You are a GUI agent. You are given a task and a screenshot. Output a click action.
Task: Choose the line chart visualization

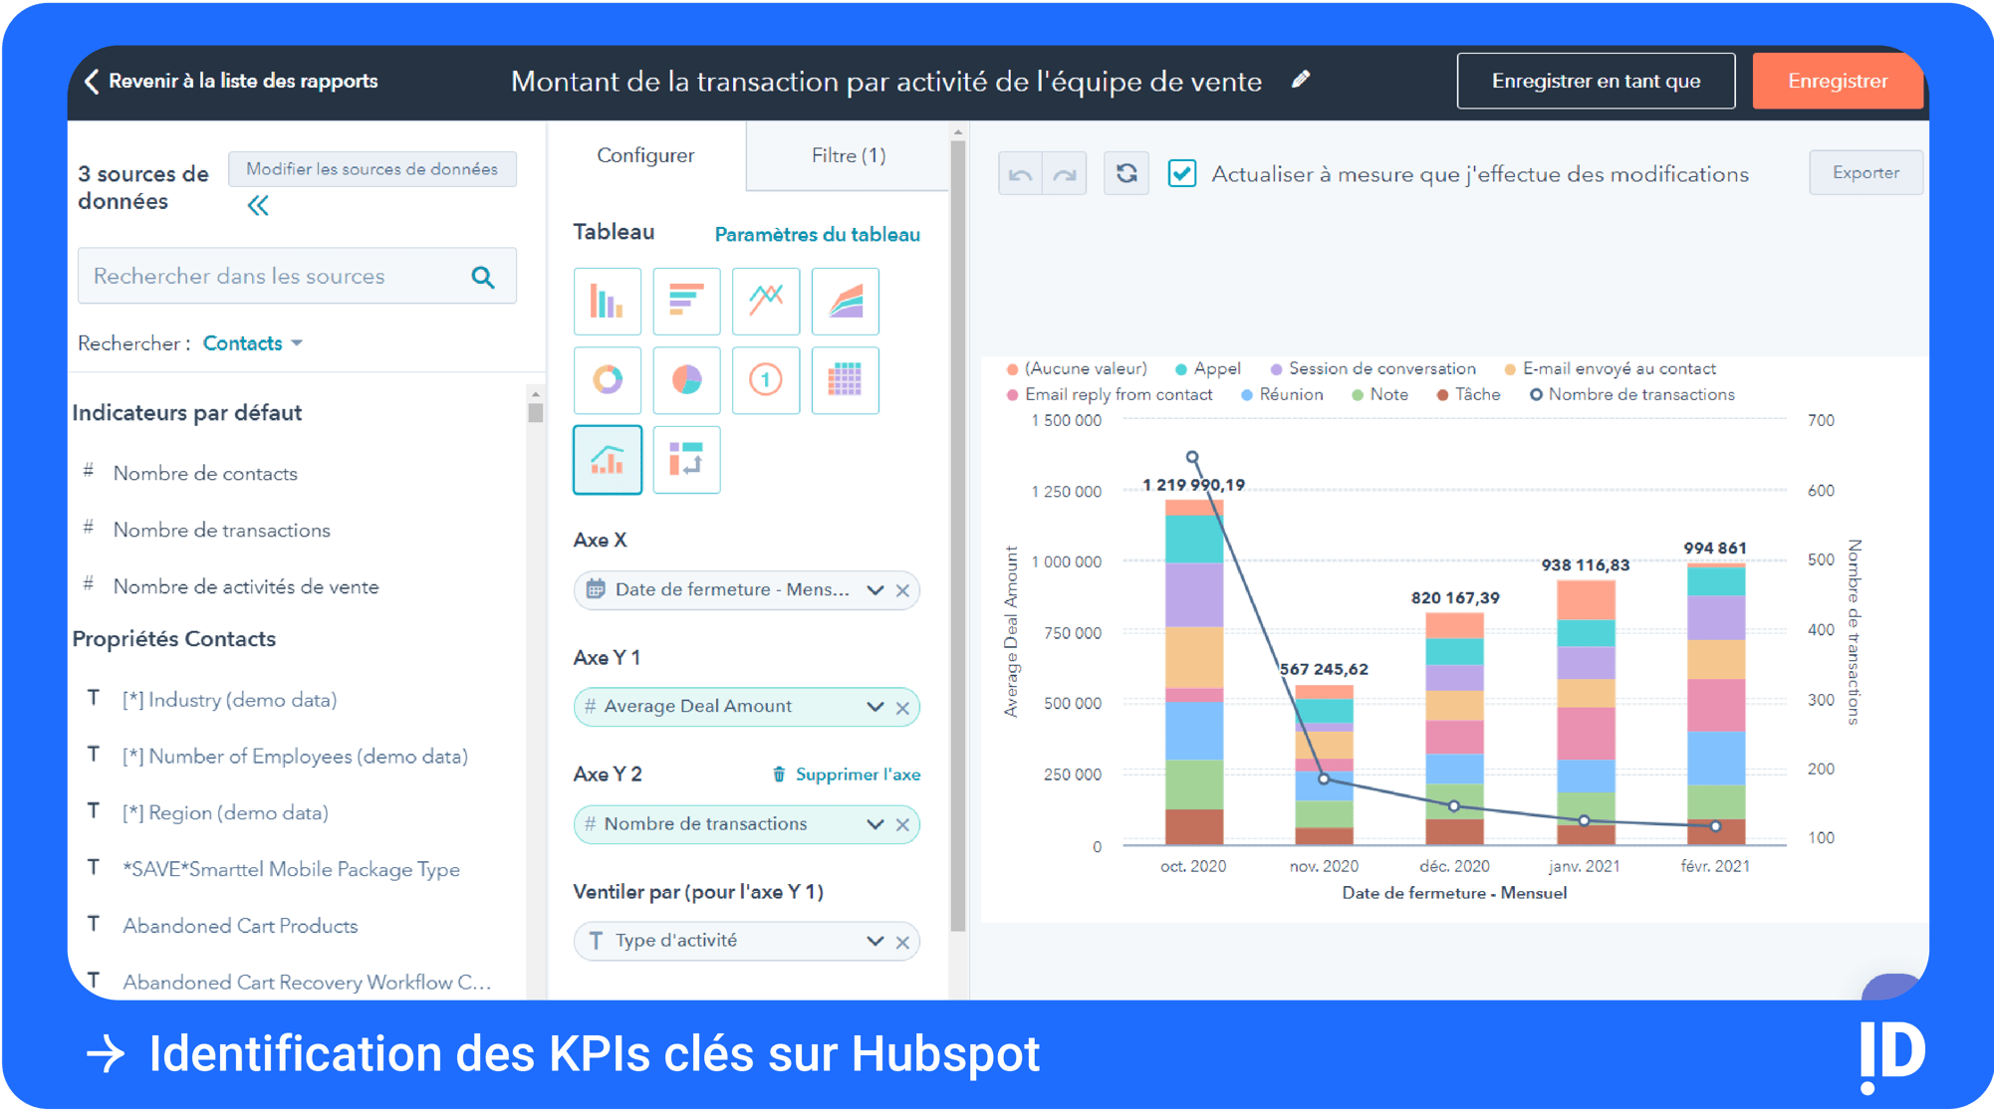(x=765, y=301)
